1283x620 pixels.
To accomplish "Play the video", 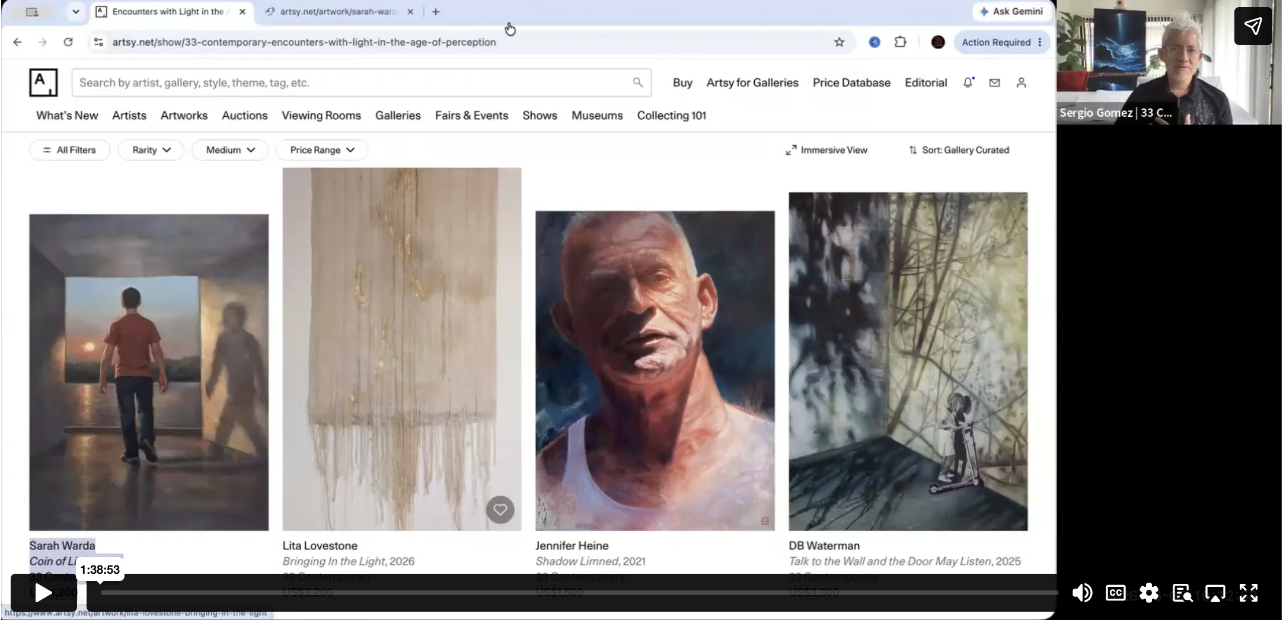I will (43, 593).
